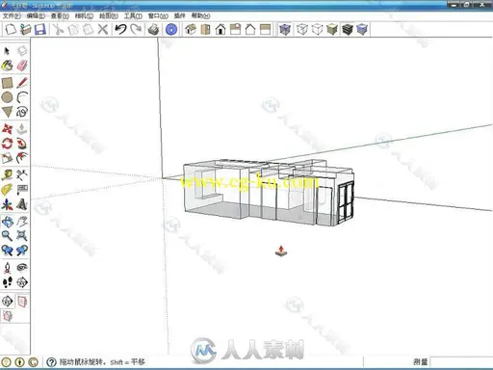Open the first menu (文件) in menu bar
The width and height of the screenshot is (493, 370).
12,15
